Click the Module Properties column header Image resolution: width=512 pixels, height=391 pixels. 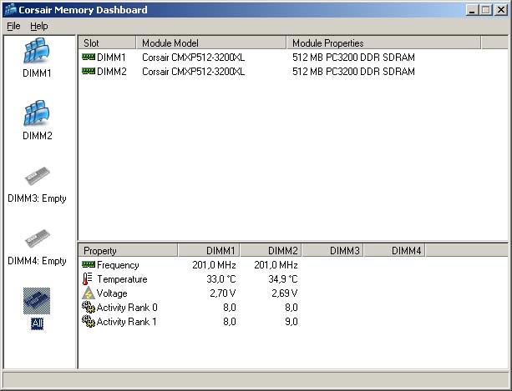tap(383, 43)
